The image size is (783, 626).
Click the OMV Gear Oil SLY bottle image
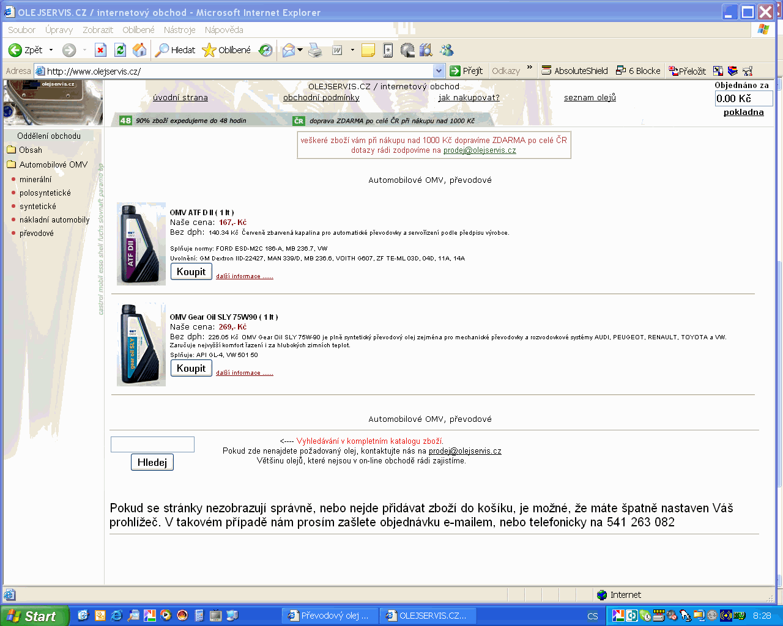(x=141, y=345)
